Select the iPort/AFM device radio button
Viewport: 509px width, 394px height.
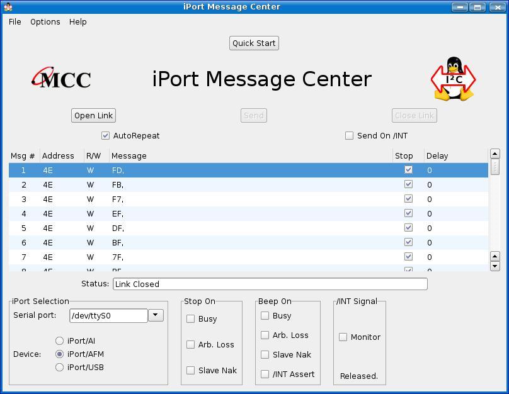click(59, 354)
